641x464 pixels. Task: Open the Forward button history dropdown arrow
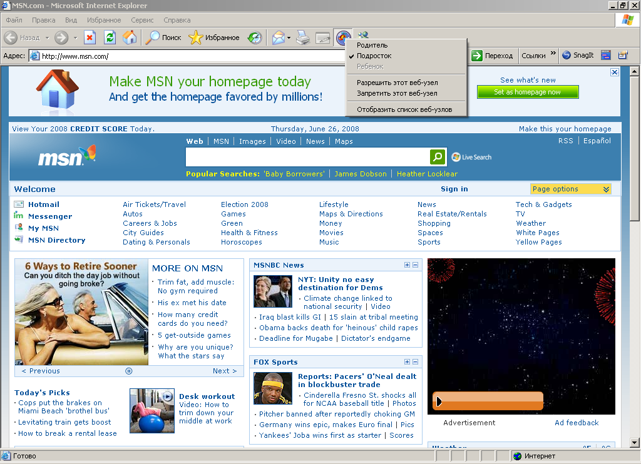pyautogui.click(x=75, y=38)
